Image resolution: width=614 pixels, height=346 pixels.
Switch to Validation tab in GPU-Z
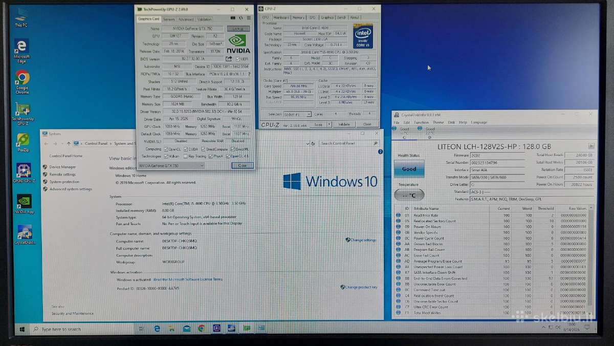point(205,19)
